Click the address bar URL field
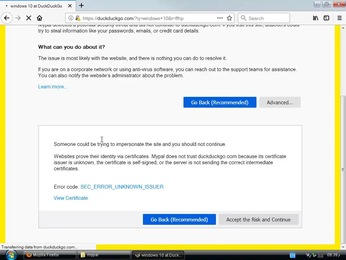 150,18
